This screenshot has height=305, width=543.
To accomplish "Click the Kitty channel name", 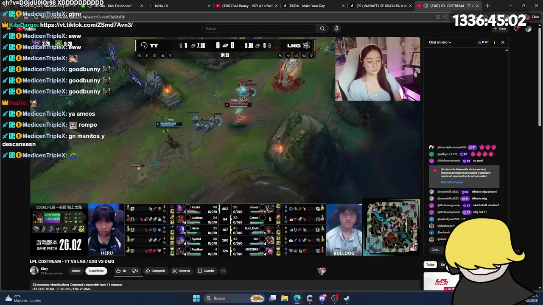I will pyautogui.click(x=44, y=269).
